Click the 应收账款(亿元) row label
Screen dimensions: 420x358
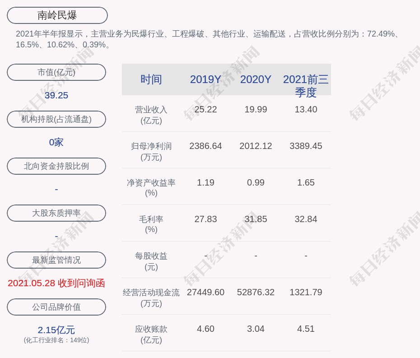(x=151, y=335)
